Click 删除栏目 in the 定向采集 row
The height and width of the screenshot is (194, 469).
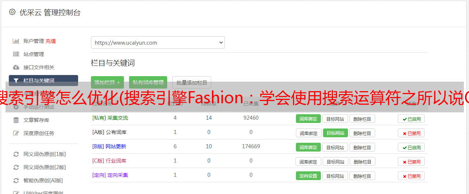(362, 176)
